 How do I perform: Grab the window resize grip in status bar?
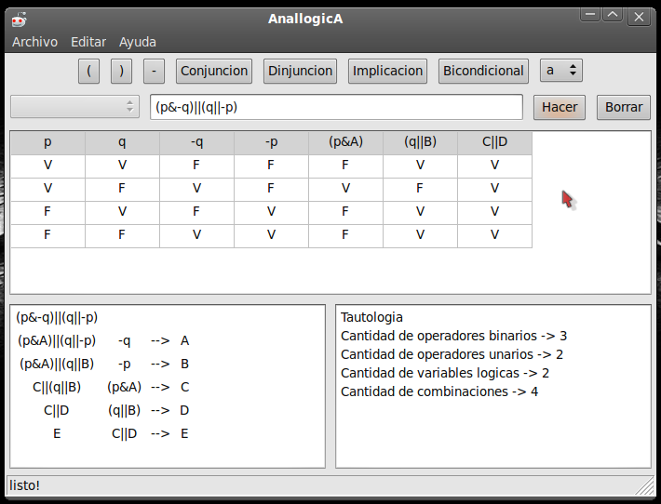pyautogui.click(x=643, y=486)
